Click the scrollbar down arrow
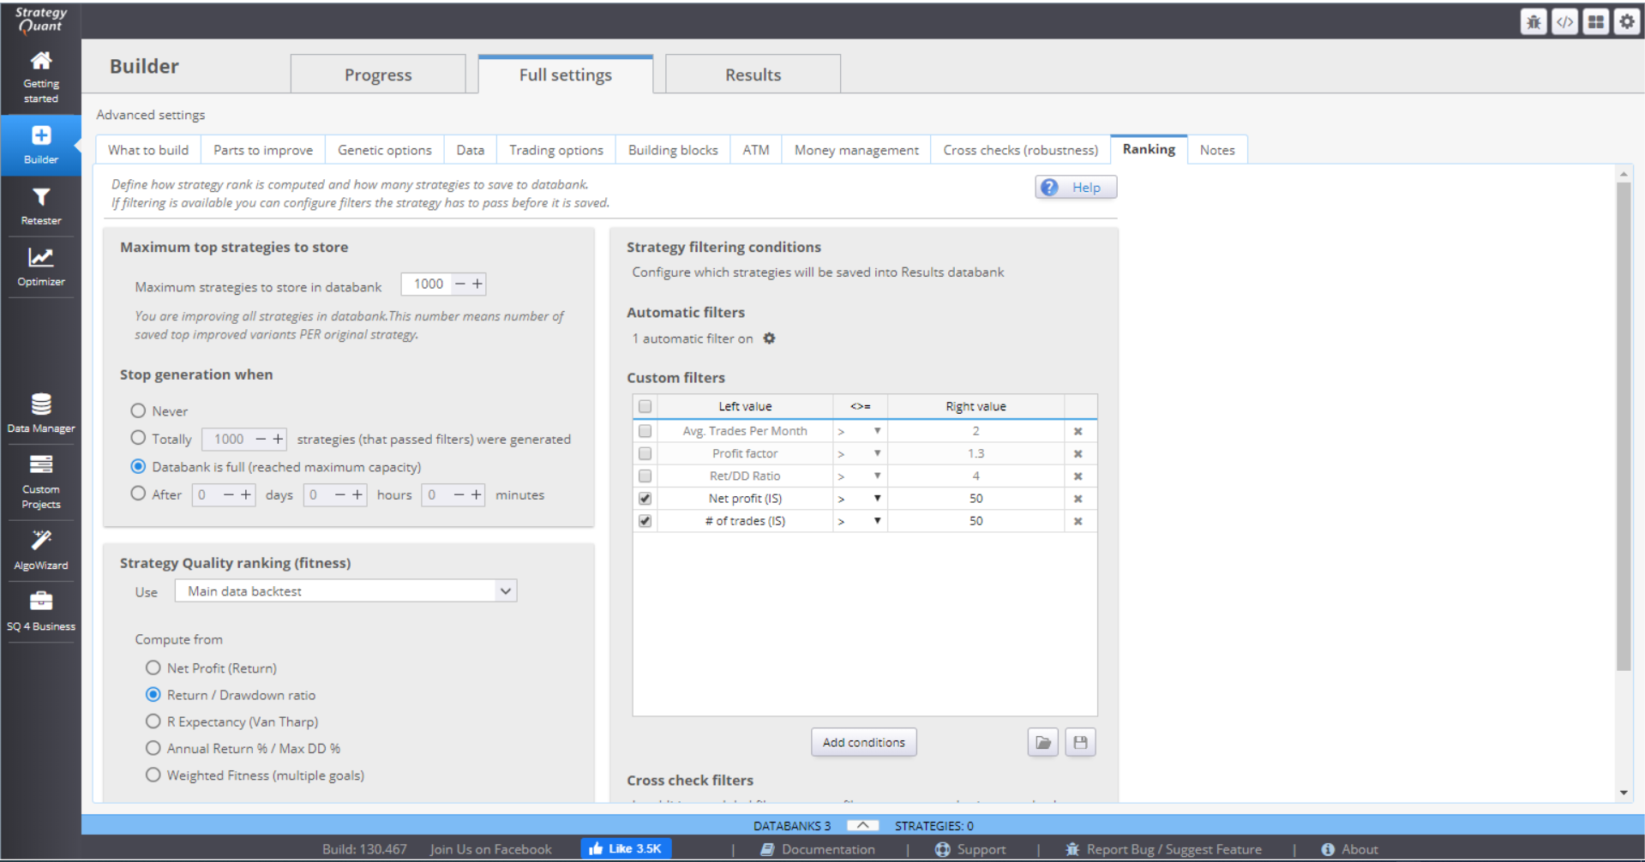The height and width of the screenshot is (862, 1645). tap(1624, 793)
